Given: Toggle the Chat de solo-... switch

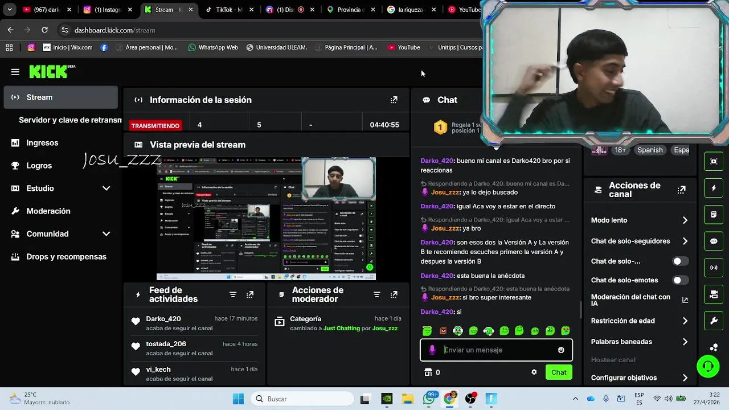Looking at the screenshot, I should point(679,261).
